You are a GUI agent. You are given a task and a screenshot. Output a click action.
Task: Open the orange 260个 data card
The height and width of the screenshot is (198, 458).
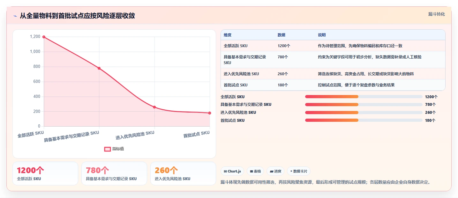coord(183,173)
